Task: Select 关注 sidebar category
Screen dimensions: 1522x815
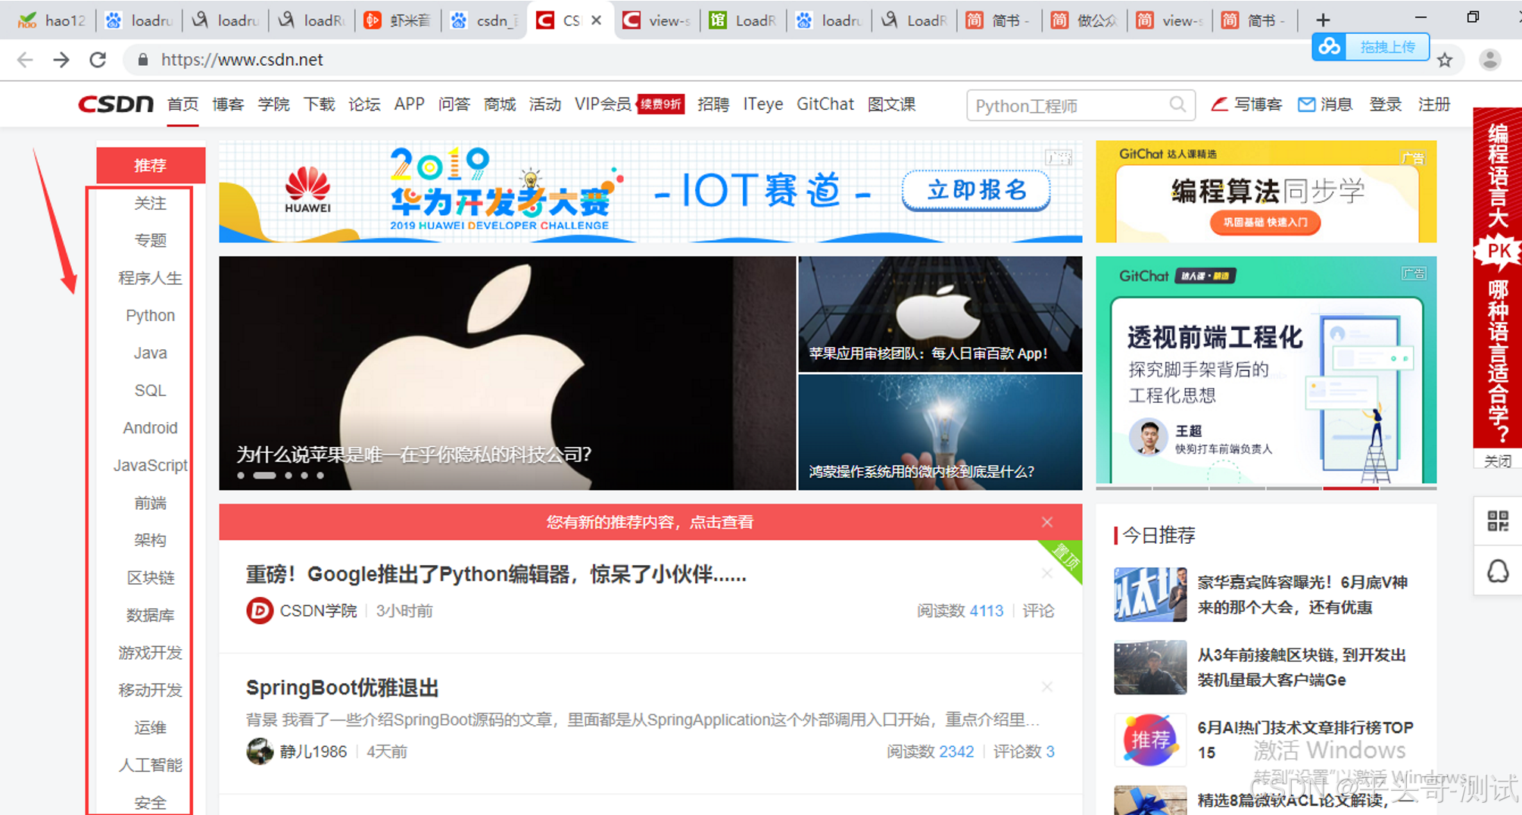Action: [x=150, y=203]
